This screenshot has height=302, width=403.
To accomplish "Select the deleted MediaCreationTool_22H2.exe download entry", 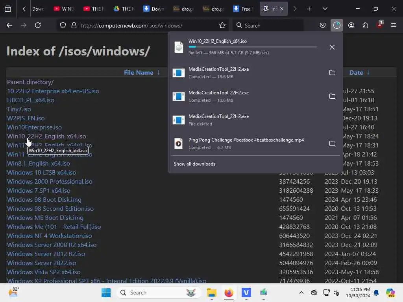I will coord(255,120).
